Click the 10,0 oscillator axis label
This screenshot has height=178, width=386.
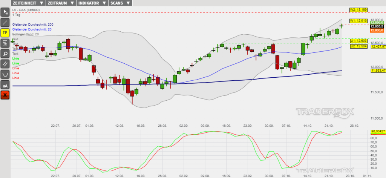coord(374,168)
